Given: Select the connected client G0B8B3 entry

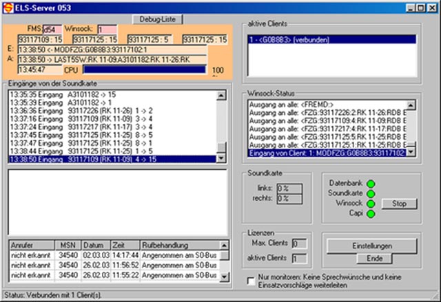Looking at the screenshot, I should coord(332,40).
